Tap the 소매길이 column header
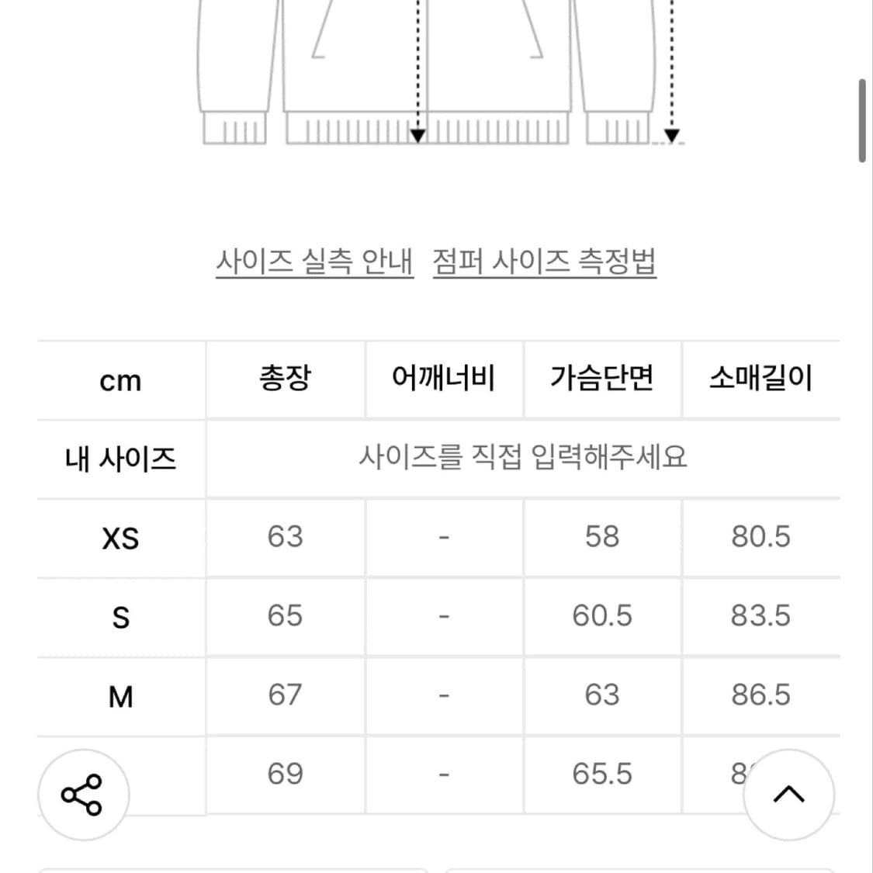The height and width of the screenshot is (873, 873). [762, 379]
